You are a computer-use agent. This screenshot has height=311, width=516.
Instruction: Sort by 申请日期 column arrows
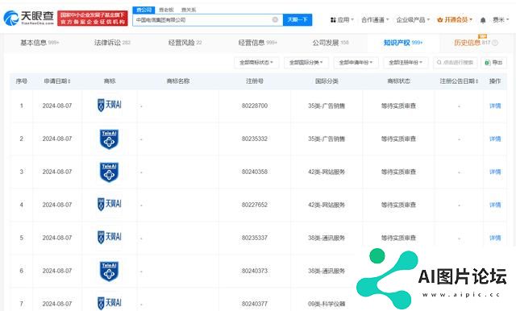[69, 81]
